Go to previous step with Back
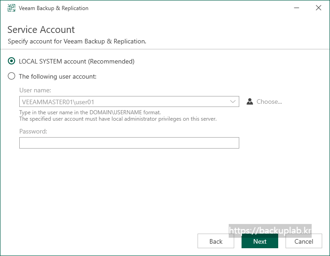This screenshot has height=256, width=330. point(216,241)
